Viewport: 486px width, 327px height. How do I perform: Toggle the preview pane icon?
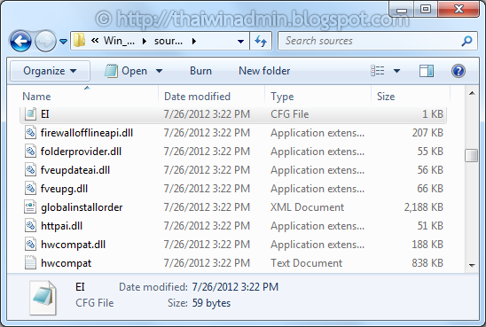pos(427,71)
